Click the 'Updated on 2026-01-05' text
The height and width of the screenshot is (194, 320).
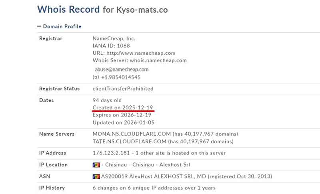(123, 123)
